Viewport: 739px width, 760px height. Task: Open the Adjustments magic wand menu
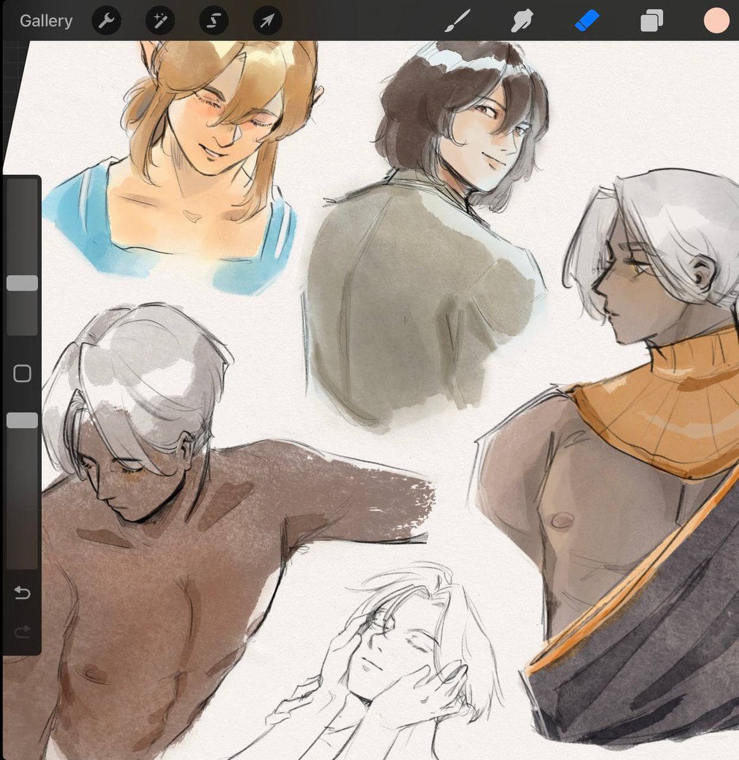160,22
